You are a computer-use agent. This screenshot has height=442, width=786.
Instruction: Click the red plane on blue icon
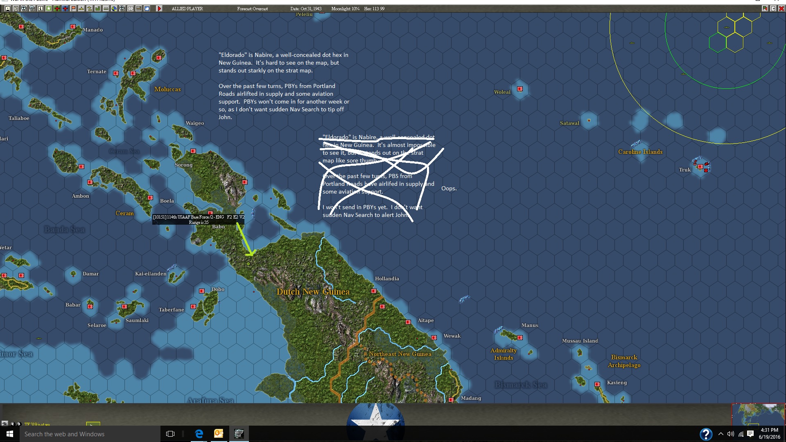[65, 9]
